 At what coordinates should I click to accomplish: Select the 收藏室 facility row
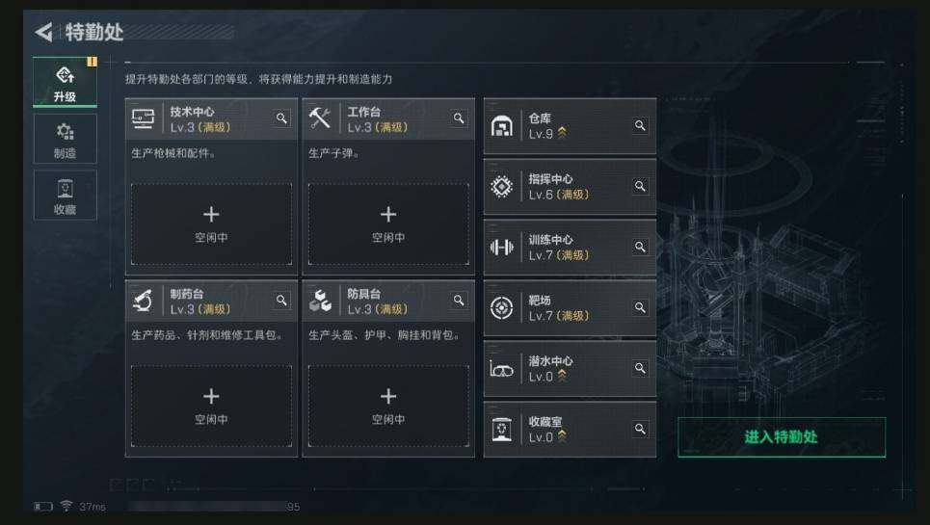(x=559, y=429)
